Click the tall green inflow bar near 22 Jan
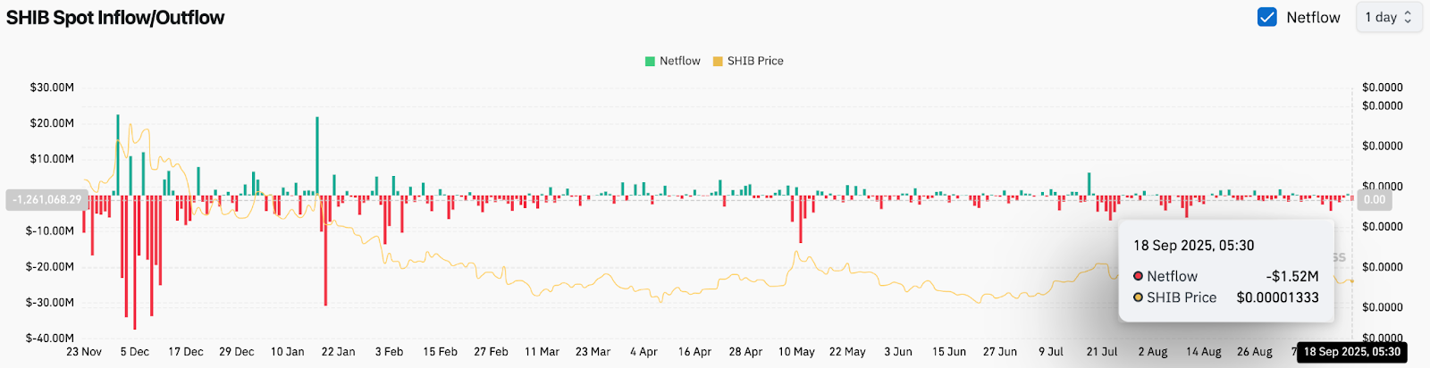This screenshot has width=1430, height=368. click(317, 156)
